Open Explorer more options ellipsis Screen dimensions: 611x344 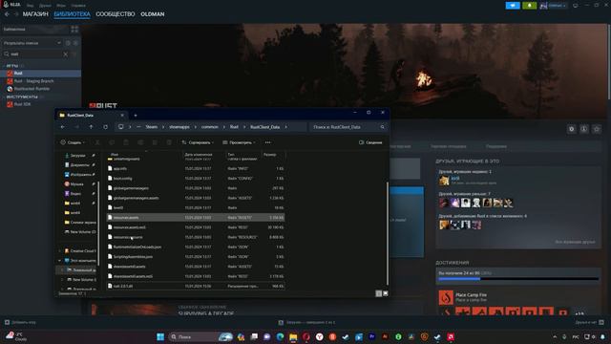[x=267, y=142]
